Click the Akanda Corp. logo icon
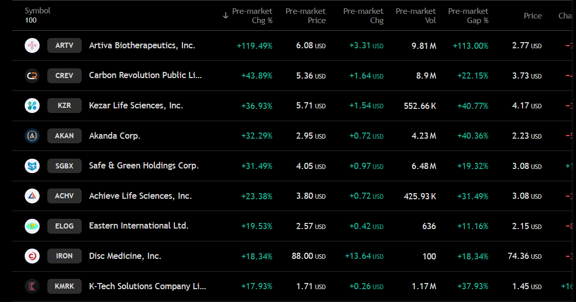The image size is (576, 302). point(32,136)
